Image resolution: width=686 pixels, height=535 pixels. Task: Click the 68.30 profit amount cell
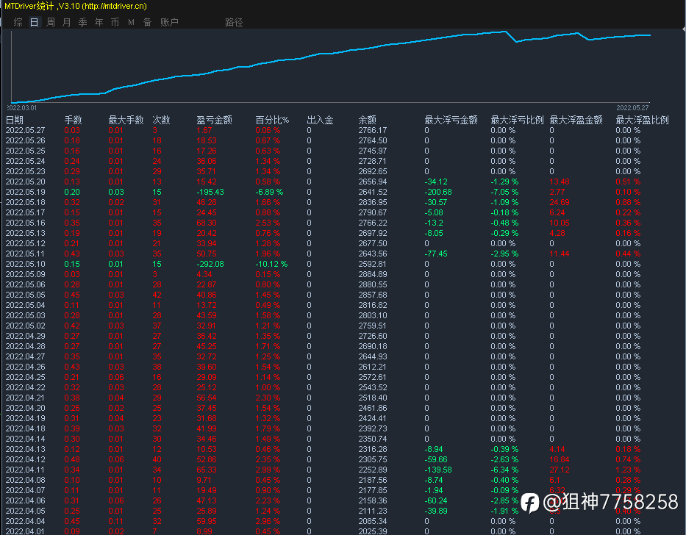[207, 223]
